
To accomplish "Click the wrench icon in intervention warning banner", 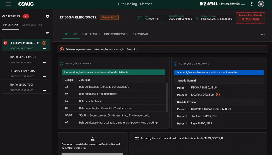I will click(62, 49).
